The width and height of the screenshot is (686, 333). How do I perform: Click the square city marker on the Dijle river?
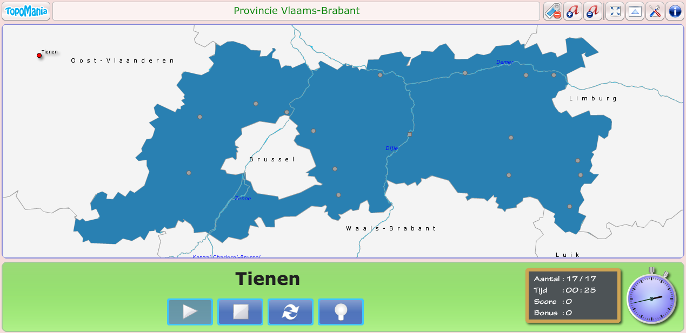(410, 134)
